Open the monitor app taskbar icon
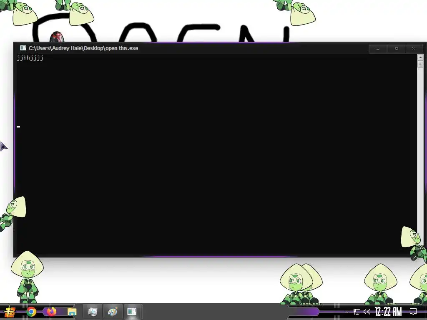 point(93,312)
